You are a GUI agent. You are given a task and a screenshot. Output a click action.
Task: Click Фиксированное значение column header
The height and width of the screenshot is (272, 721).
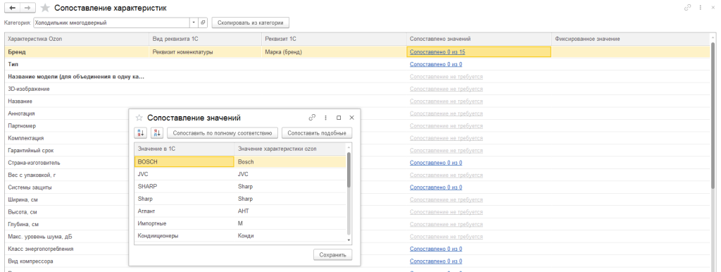[630, 39]
